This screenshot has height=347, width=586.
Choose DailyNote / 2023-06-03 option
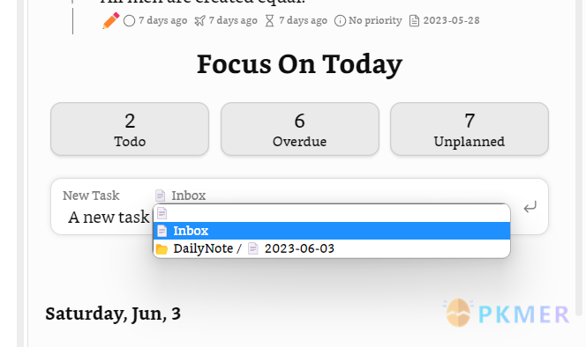click(x=332, y=248)
